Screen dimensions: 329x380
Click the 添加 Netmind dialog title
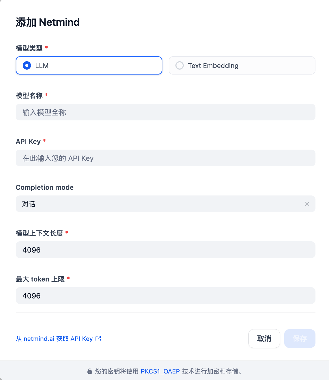48,22
